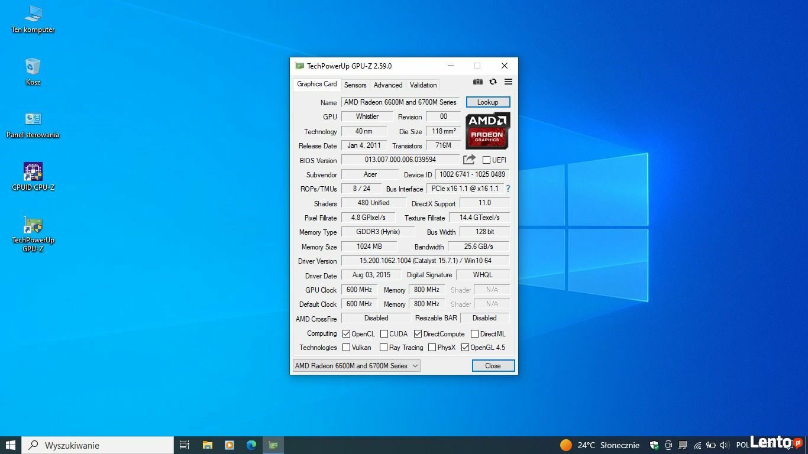Open the weather widget showing 24°C
The image size is (808, 454).
[x=600, y=445]
